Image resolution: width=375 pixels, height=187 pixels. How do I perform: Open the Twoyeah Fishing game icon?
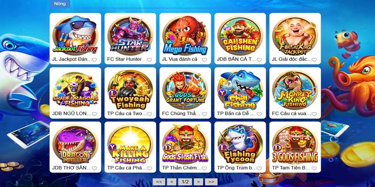tap(130, 89)
